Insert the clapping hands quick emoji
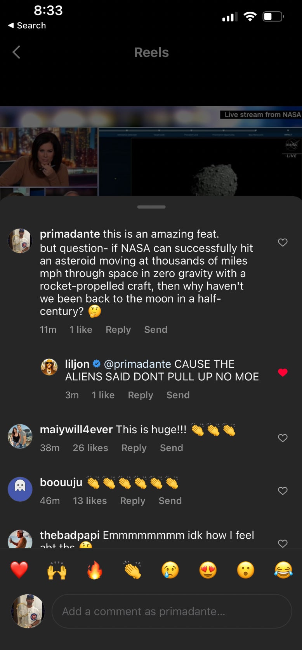The width and height of the screenshot is (302, 650). (x=132, y=570)
